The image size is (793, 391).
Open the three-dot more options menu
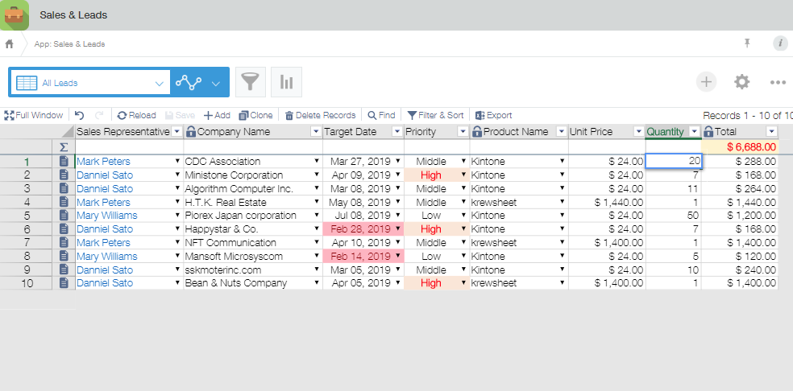tap(777, 81)
